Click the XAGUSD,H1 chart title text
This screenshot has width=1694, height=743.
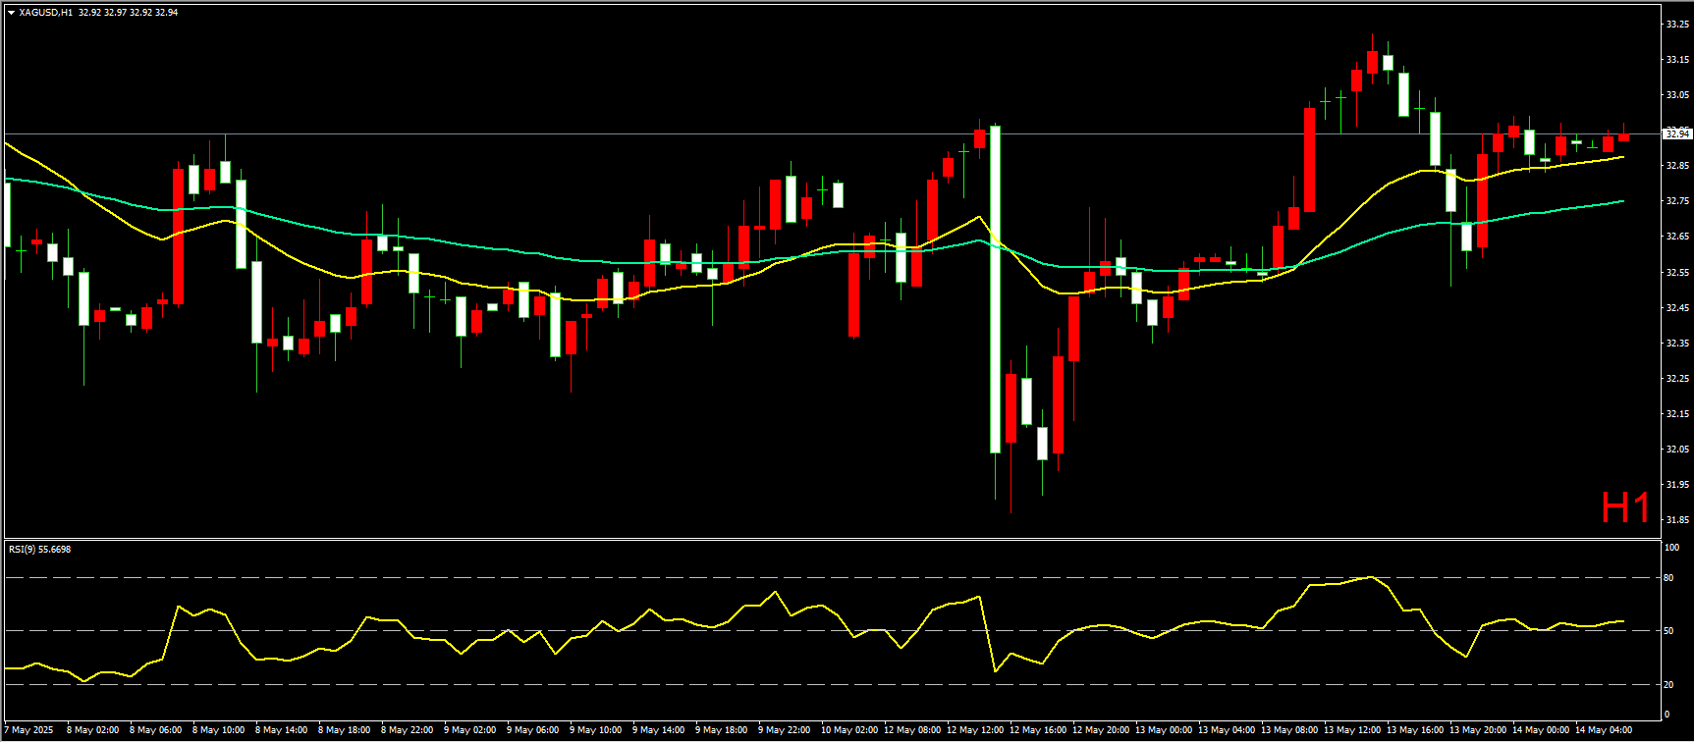[45, 13]
